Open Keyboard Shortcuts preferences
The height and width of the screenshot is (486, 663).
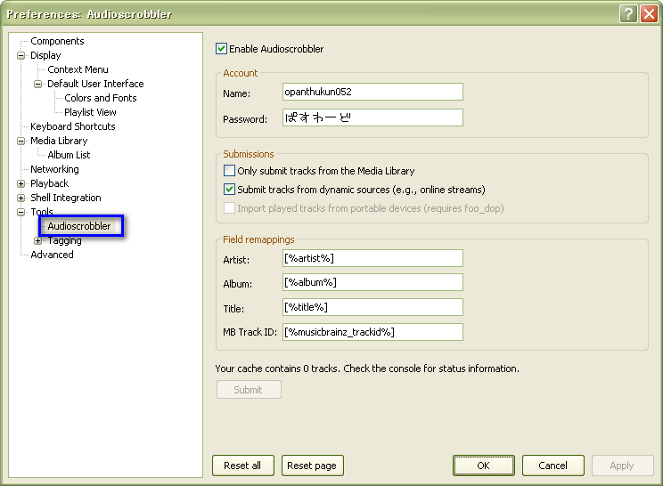pos(73,126)
